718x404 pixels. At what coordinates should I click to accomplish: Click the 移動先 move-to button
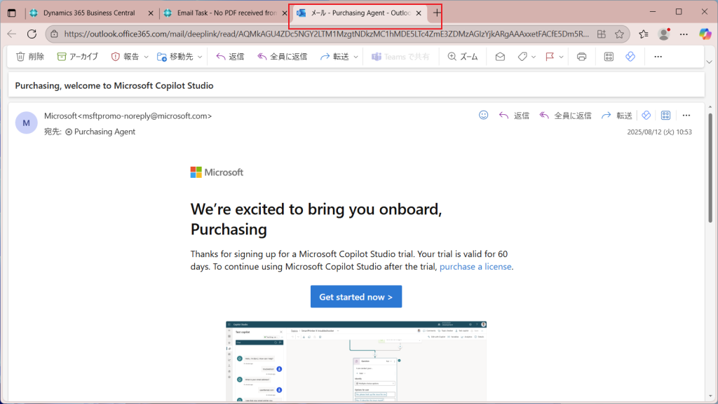pos(175,57)
